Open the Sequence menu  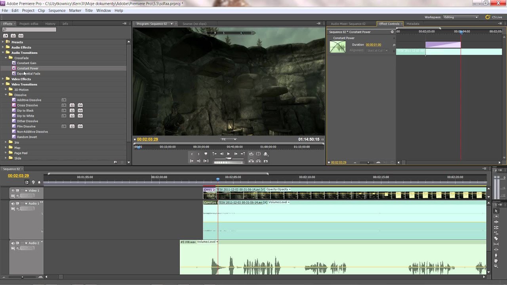pyautogui.click(x=57, y=11)
